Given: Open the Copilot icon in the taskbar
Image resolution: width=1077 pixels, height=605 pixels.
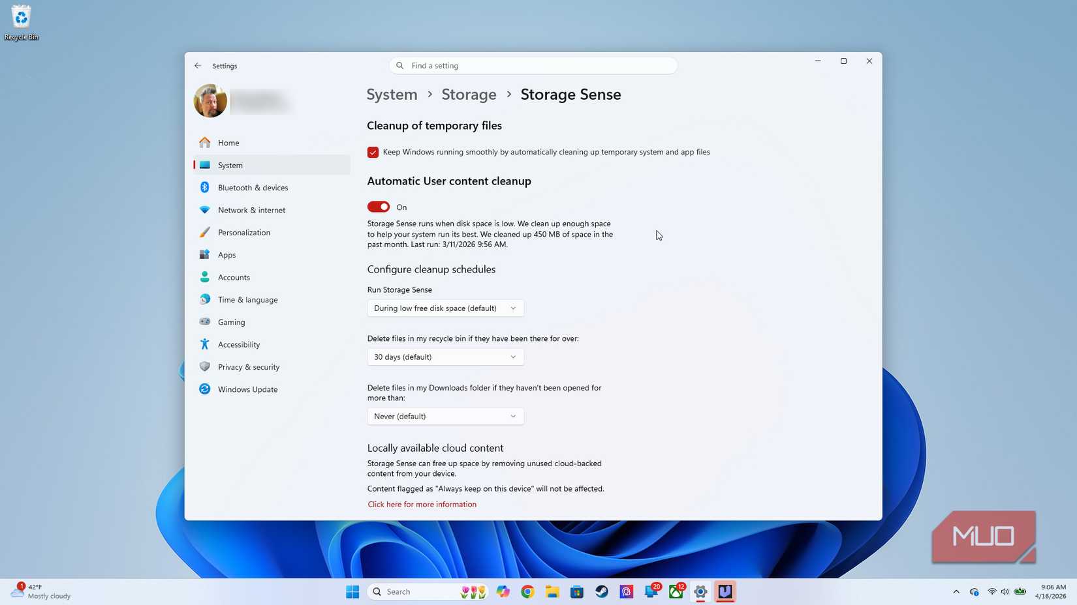Looking at the screenshot, I should [x=503, y=591].
